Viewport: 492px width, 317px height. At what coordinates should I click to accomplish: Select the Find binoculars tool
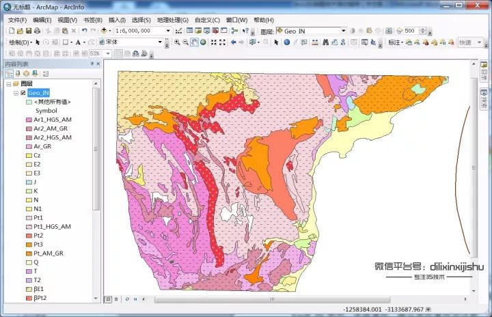[326, 42]
